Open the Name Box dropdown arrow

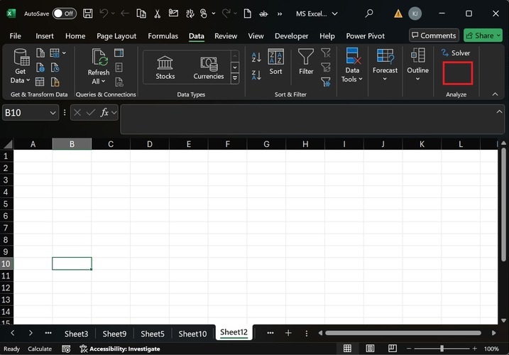click(x=53, y=112)
